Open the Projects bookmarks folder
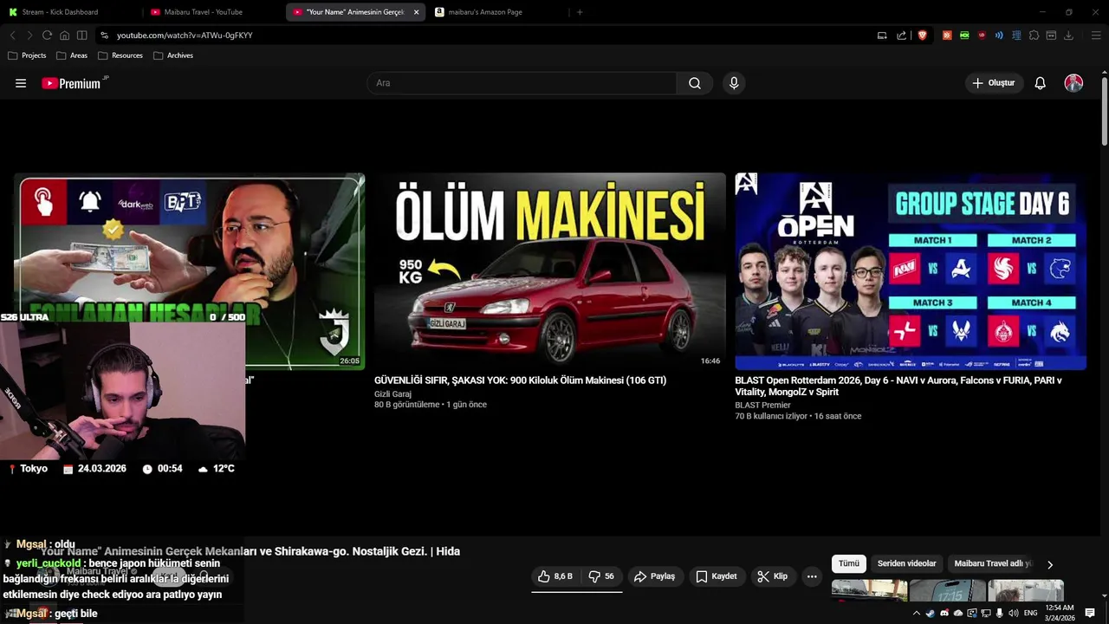This screenshot has width=1109, height=624. tap(27, 55)
